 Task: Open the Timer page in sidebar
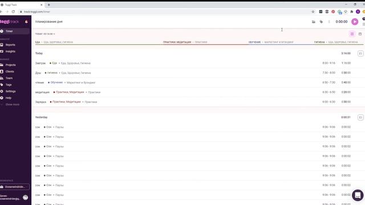click(15, 31)
